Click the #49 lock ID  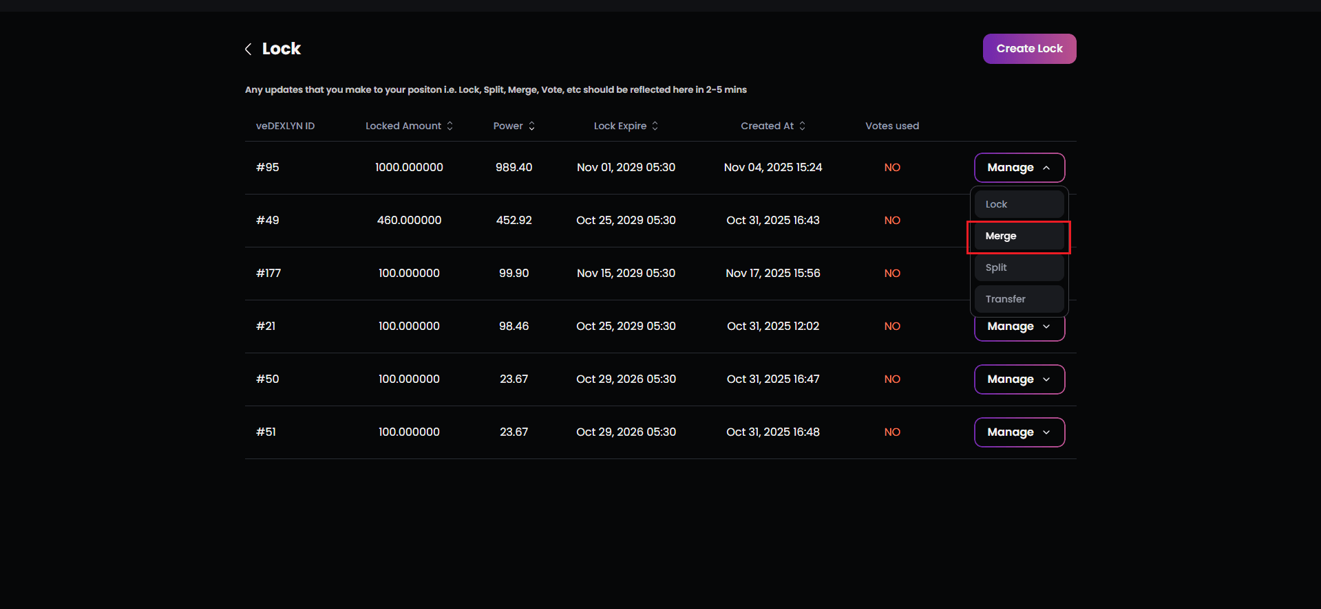point(268,221)
